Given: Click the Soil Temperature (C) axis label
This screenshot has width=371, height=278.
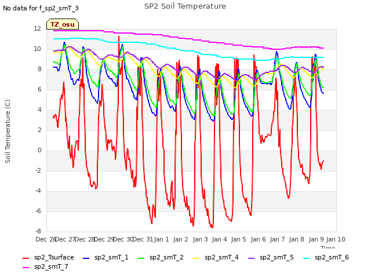Looking at the screenshot, I should pyautogui.click(x=8, y=131).
